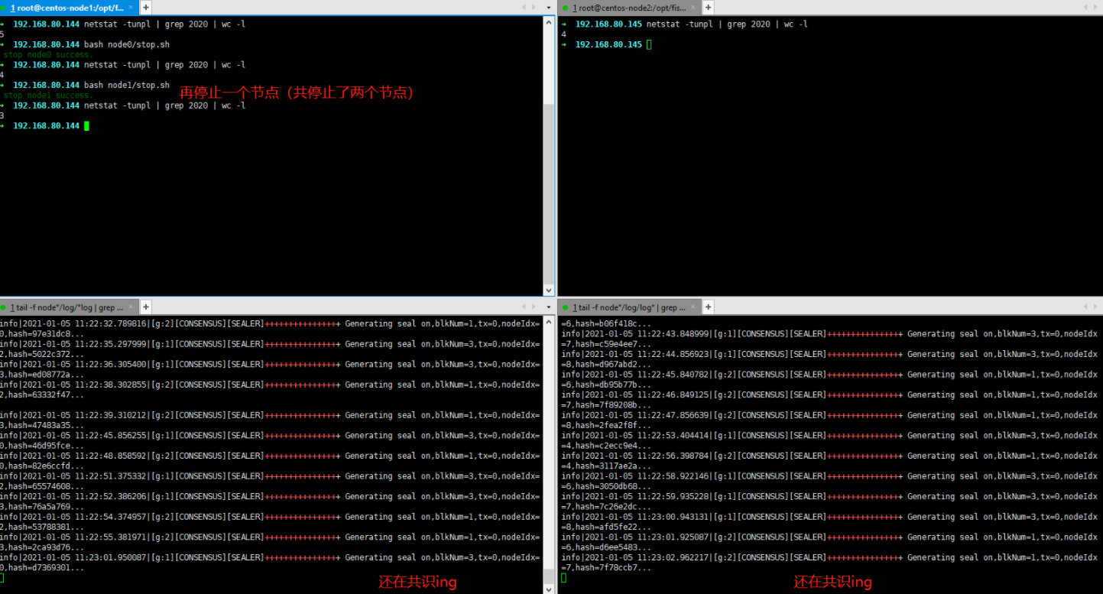Close the root@centos-node1 tab
The width and height of the screenshot is (1103, 594).
pyautogui.click(x=131, y=8)
